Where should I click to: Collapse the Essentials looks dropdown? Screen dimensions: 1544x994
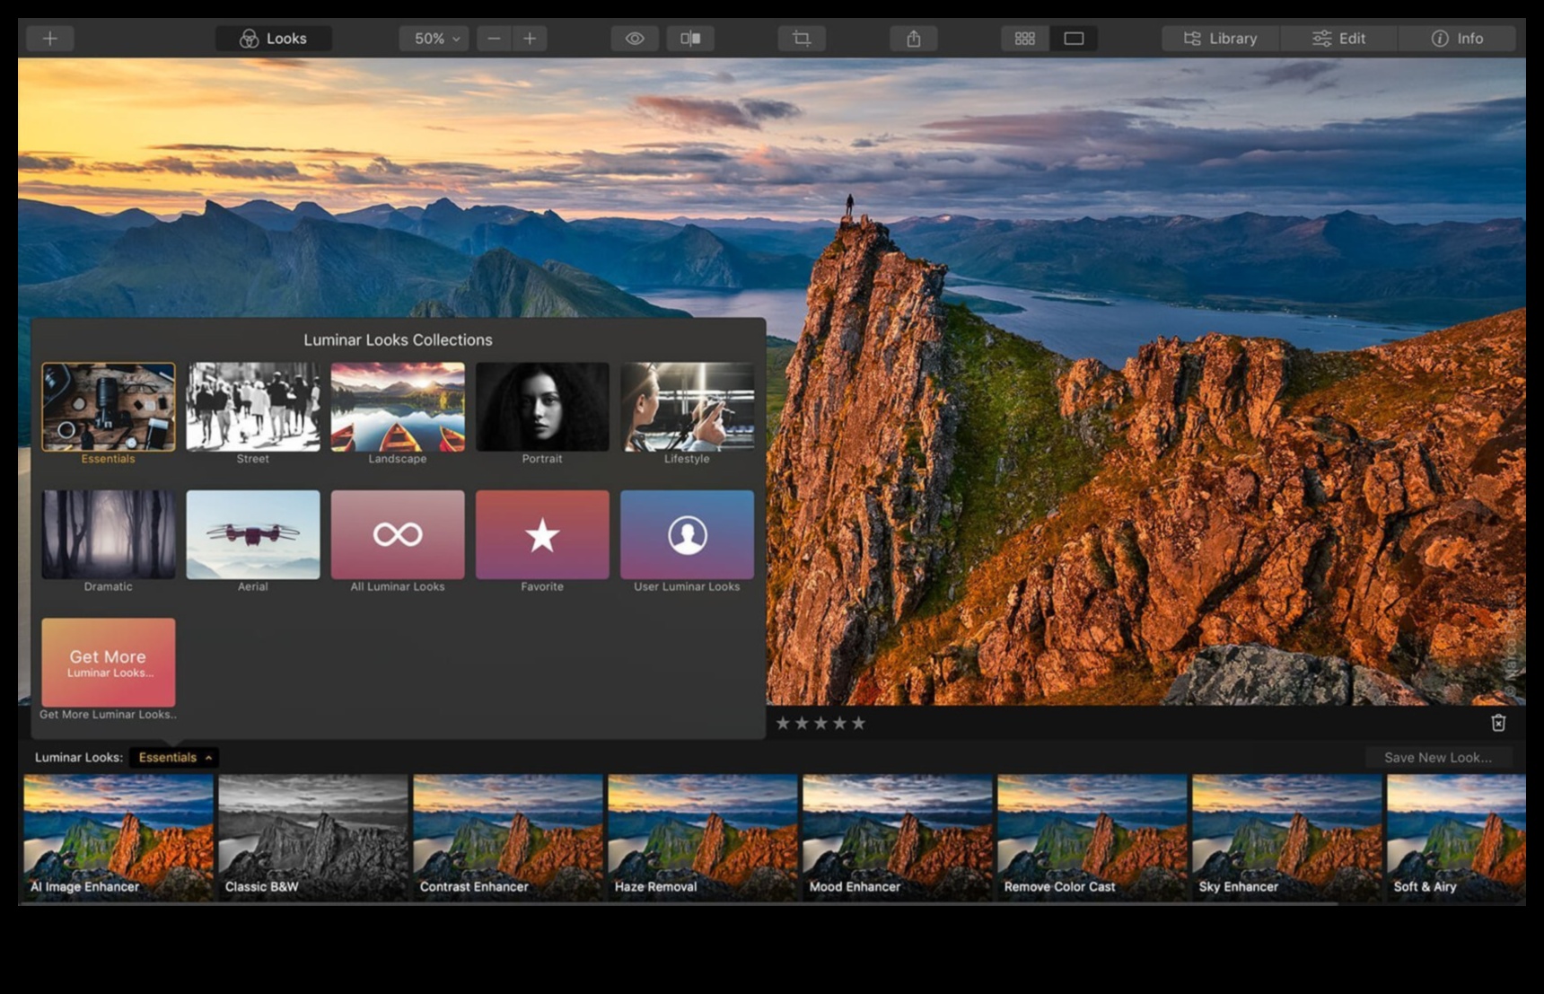(174, 757)
